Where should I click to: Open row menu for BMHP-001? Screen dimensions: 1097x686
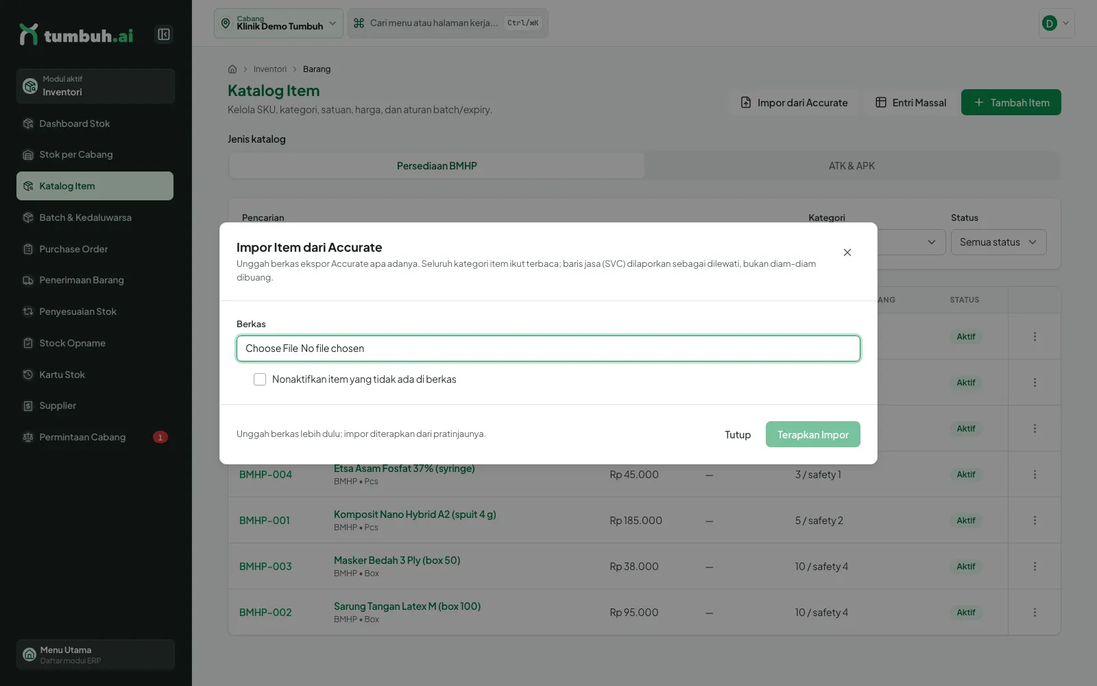1035,521
